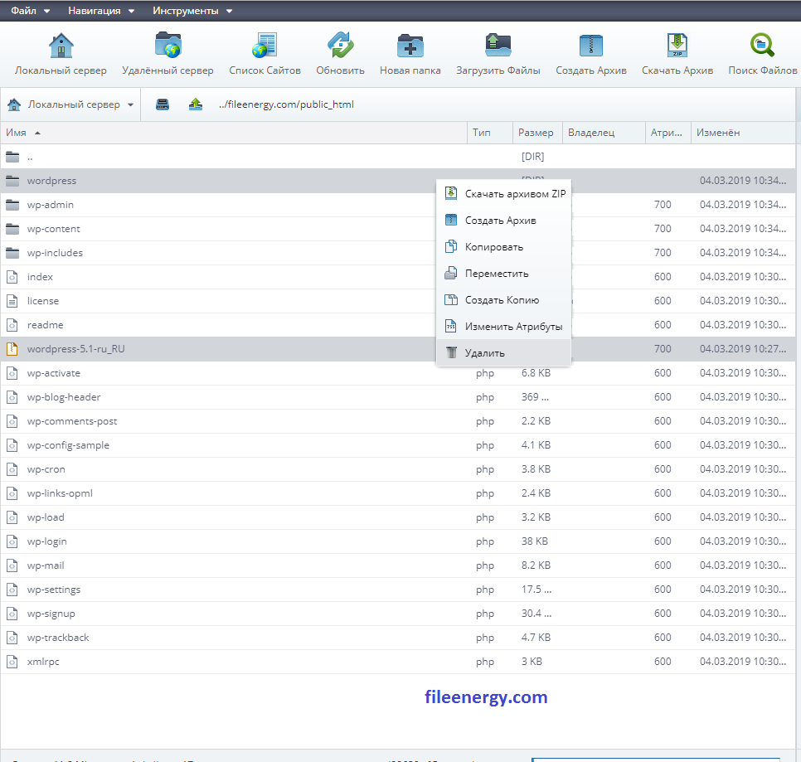
Task: Open the Удалённый сервер toolbar icon
Action: 168,46
